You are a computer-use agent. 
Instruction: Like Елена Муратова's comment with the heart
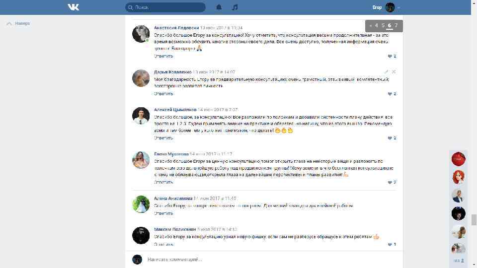click(390, 182)
